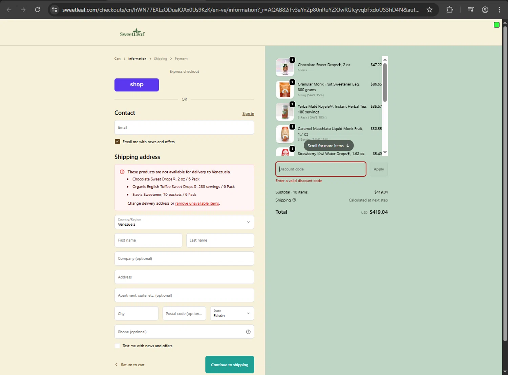508x375 pixels.
Task: Click scroll-up arrow of order items list
Action: tap(385, 59)
